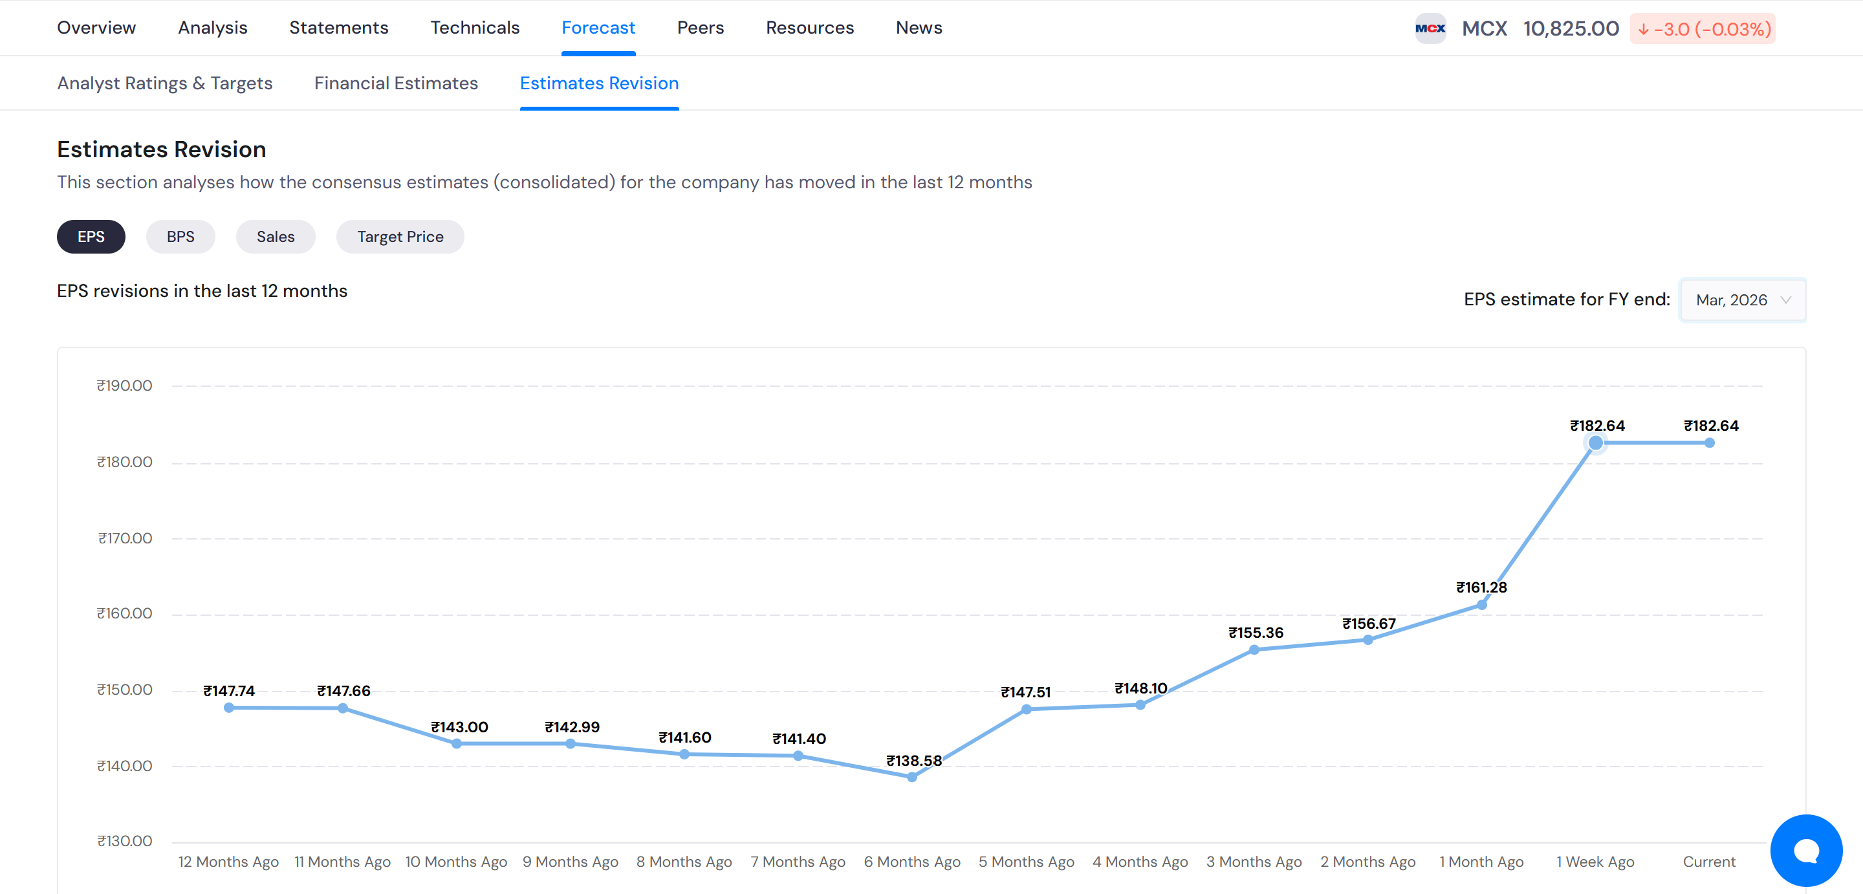Switch chart to Sales metric

(275, 237)
